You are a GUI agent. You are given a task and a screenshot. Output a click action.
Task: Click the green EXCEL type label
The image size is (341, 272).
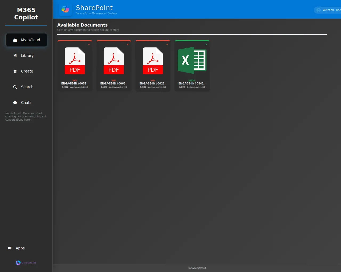(192, 80)
